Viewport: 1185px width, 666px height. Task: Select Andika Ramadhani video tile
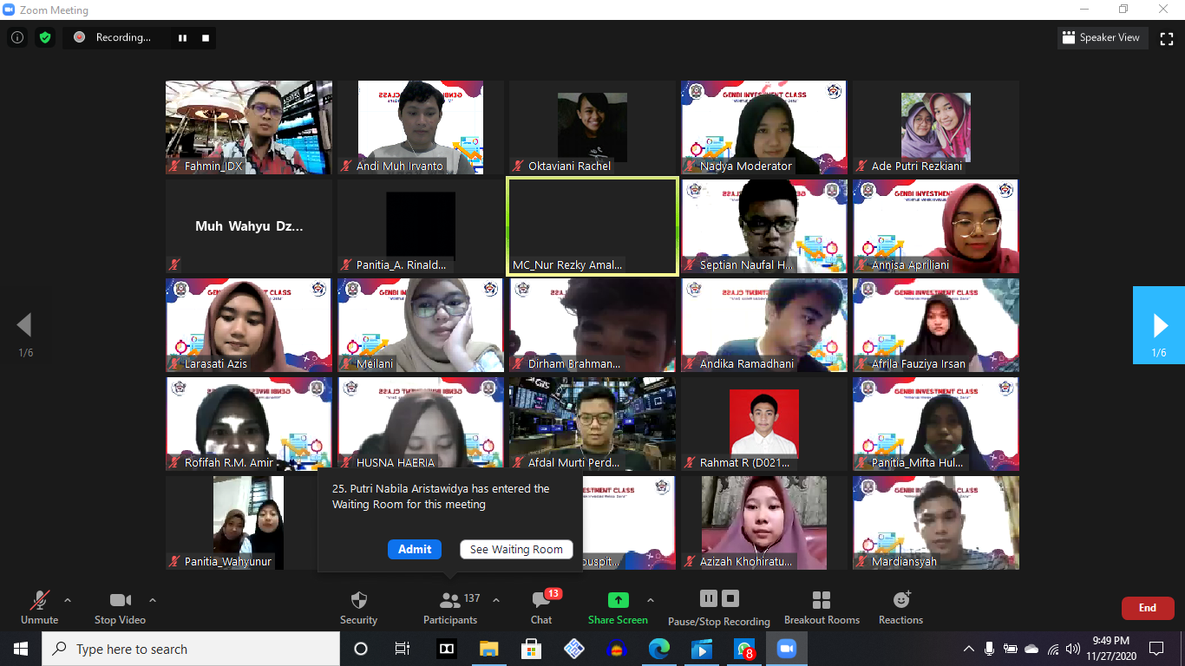pos(764,325)
